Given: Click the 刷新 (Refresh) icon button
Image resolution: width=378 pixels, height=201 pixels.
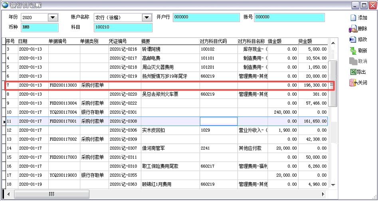Looking at the screenshot, I should [x=353, y=50].
